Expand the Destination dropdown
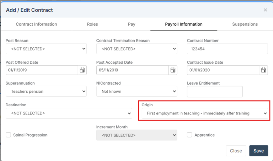273x161 pixels. (x=69, y=113)
